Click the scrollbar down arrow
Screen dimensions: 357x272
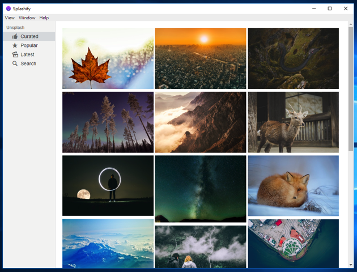pos(350,265)
